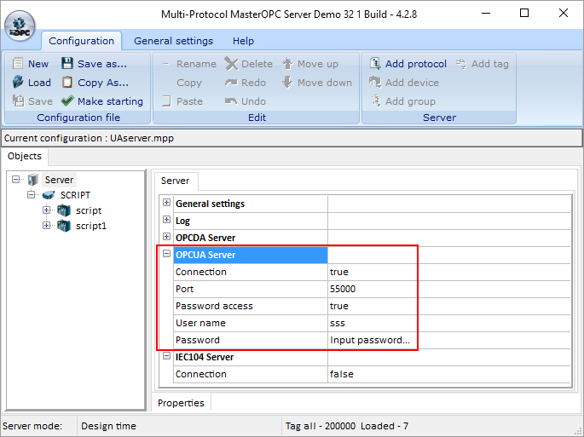Collapse the IEC104 Server property group

click(x=167, y=356)
